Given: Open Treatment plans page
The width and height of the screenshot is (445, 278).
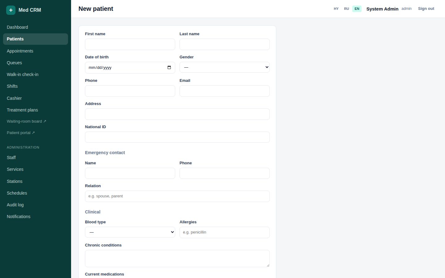Looking at the screenshot, I should 36,110.
